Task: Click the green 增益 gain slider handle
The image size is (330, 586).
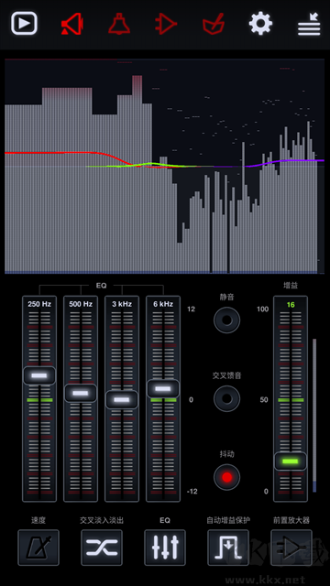Action: tap(291, 461)
